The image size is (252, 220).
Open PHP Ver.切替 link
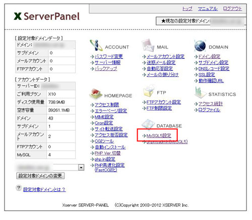pos(108,153)
